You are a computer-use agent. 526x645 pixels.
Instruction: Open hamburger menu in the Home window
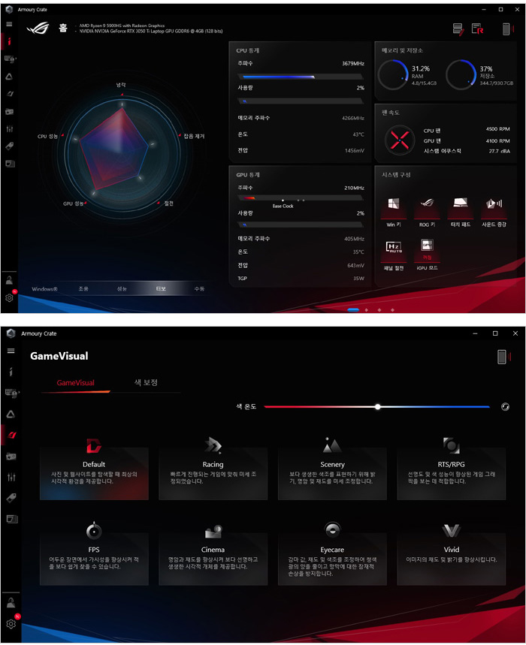coord(9,24)
